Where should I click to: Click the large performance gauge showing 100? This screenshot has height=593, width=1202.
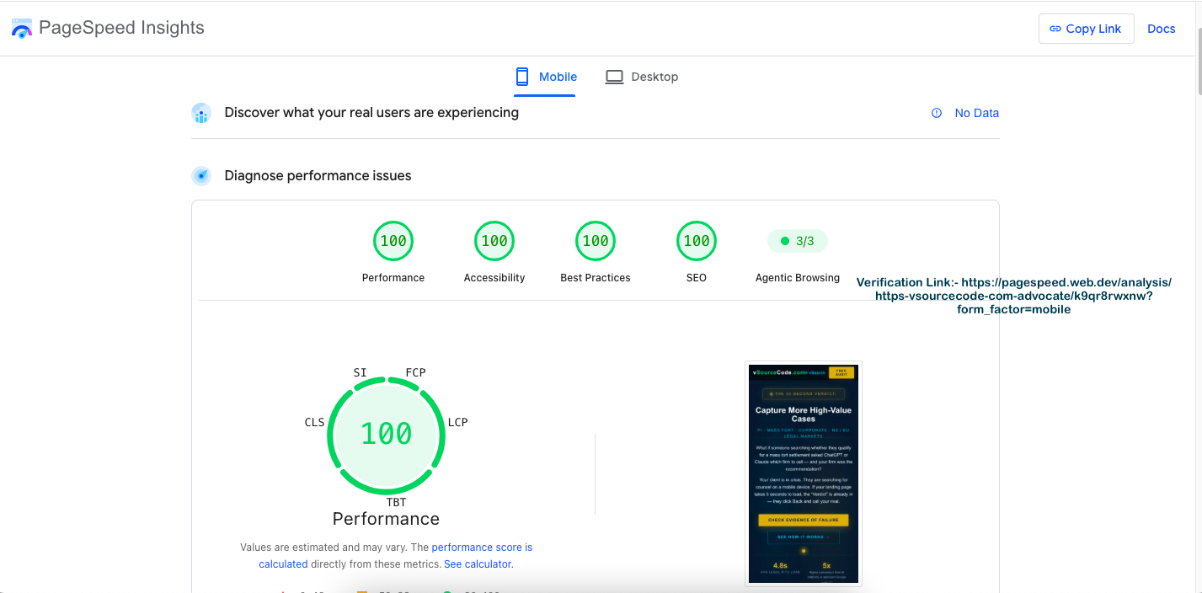coord(387,435)
